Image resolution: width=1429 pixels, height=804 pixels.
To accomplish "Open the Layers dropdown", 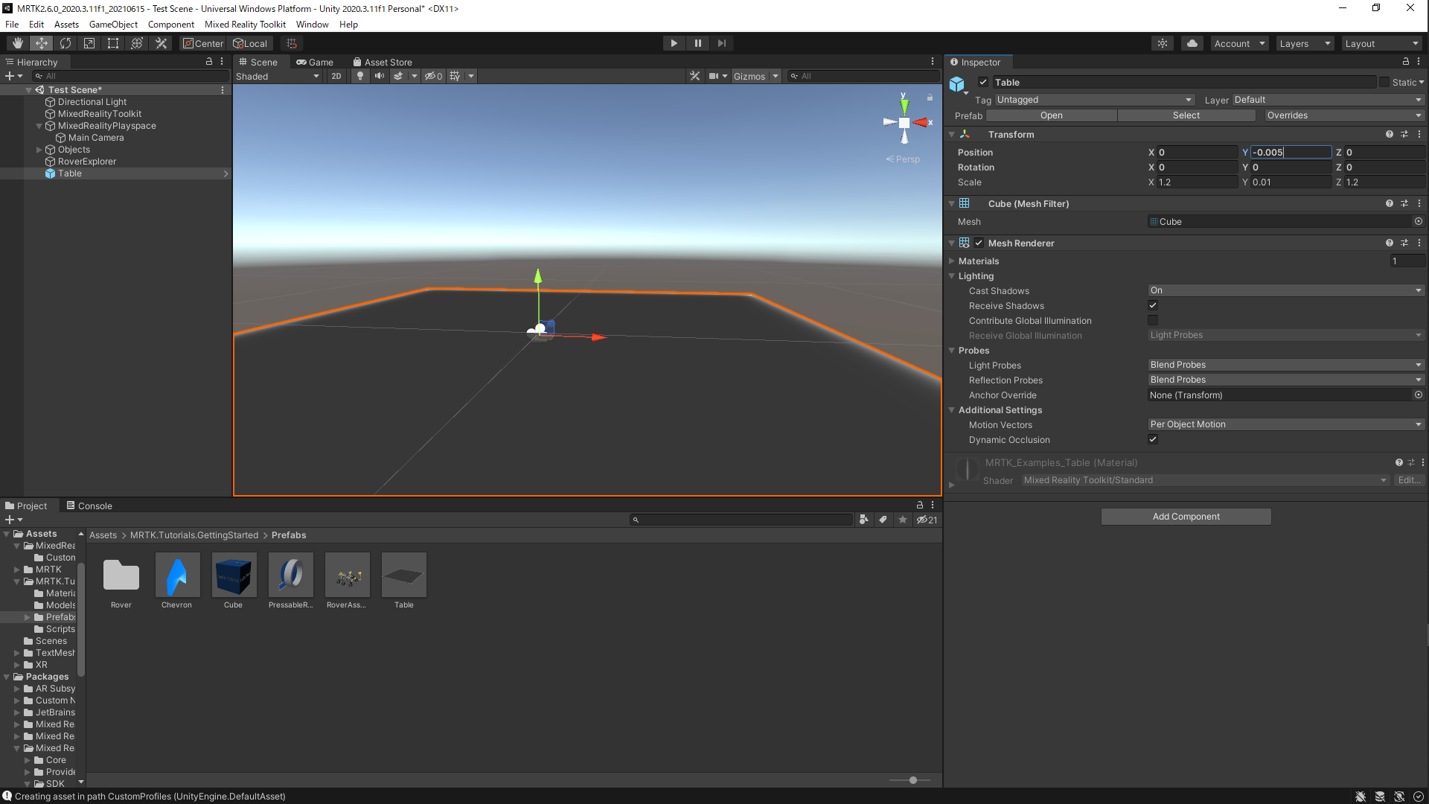I will [x=1304, y=43].
